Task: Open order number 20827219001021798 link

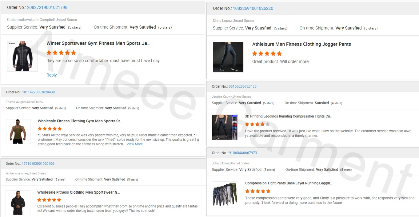Action: (x=47, y=7)
